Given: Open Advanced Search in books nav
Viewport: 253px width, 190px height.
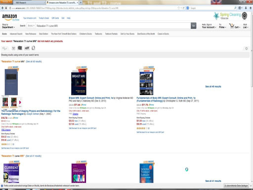Looking at the screenshot, I should tap(16, 34).
